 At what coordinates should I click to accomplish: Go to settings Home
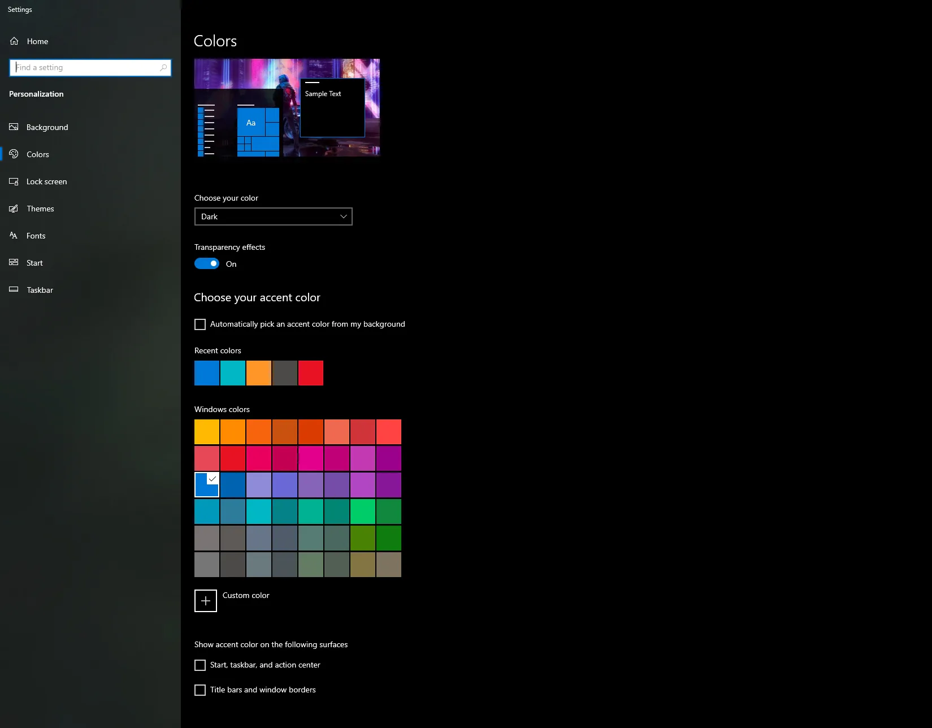pos(90,41)
